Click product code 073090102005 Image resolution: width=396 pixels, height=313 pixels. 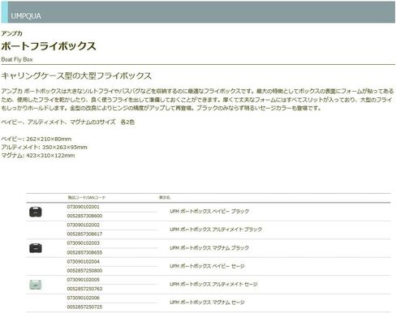pyautogui.click(x=84, y=280)
